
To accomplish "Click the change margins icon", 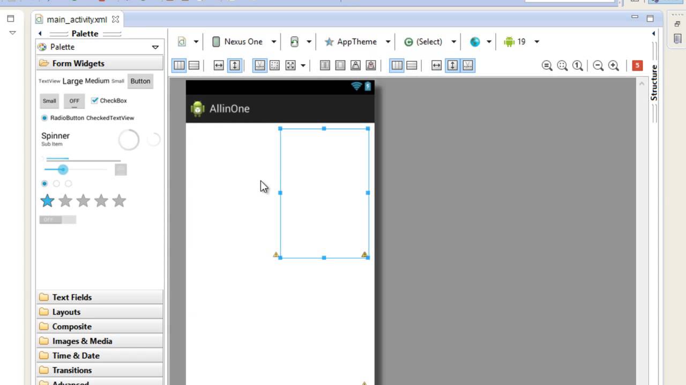I will pos(274,65).
